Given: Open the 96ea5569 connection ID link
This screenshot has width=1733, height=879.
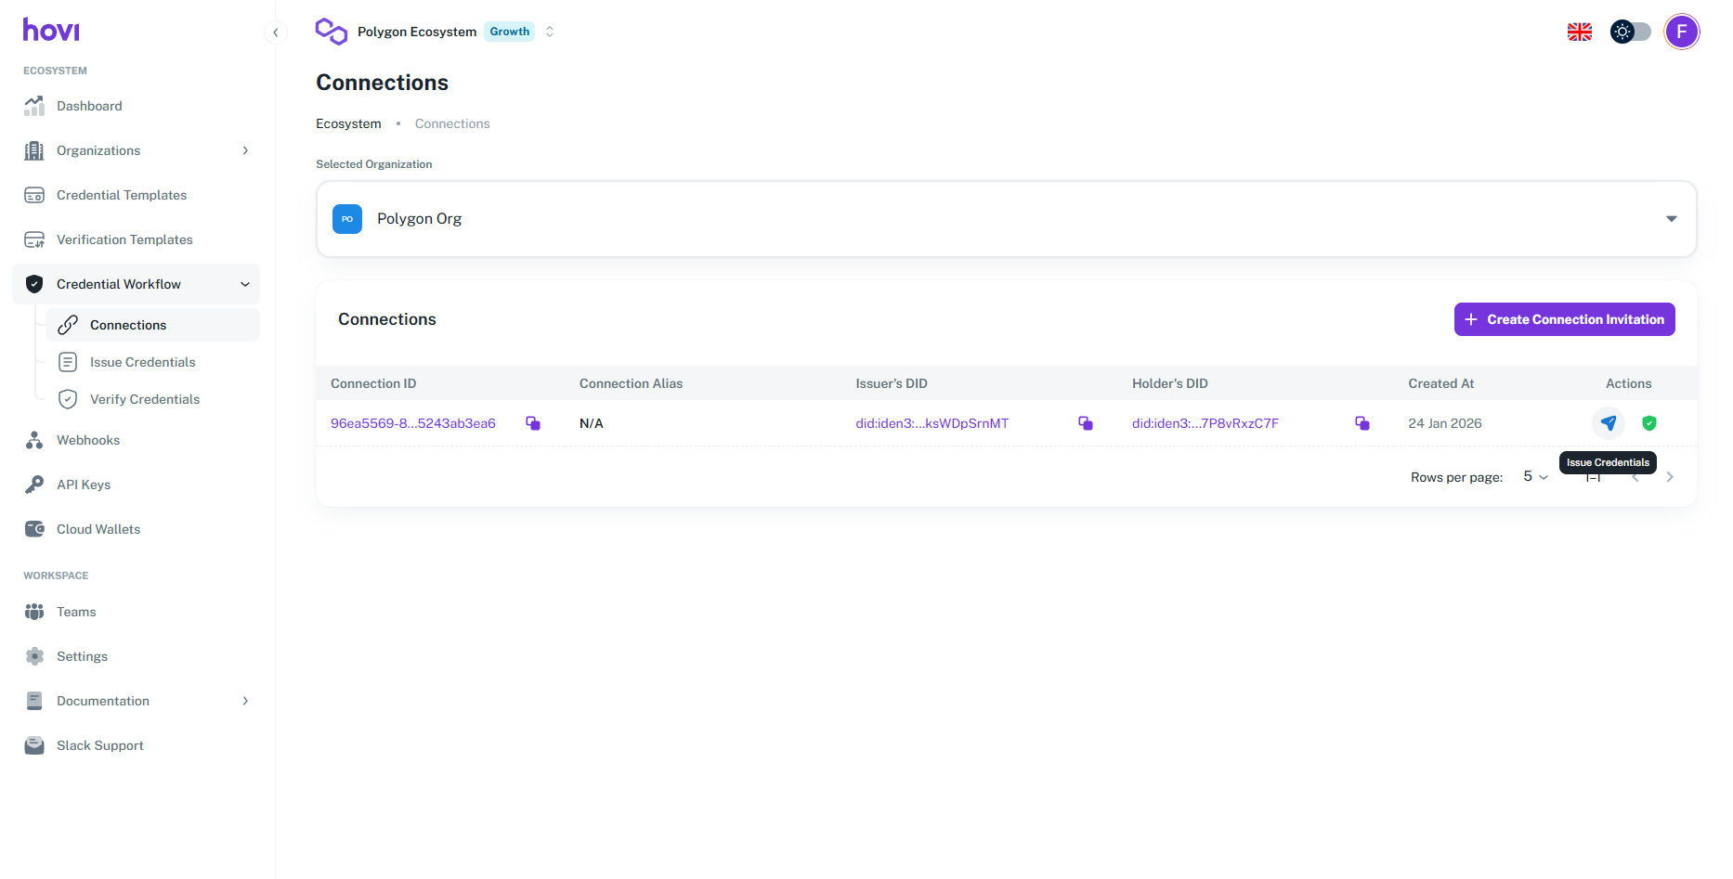Looking at the screenshot, I should [x=412, y=423].
